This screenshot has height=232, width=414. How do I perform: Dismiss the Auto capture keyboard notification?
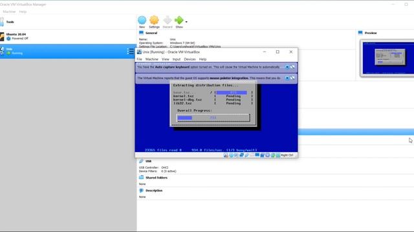pos(287,67)
